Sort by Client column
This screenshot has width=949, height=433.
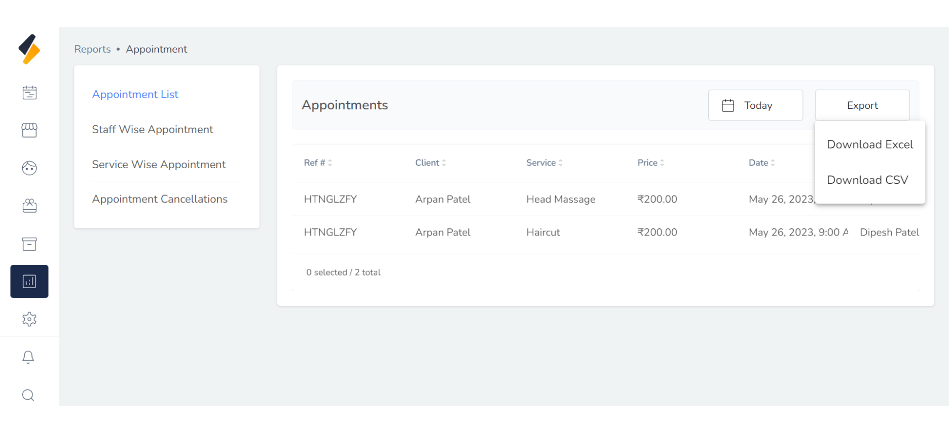tap(430, 163)
